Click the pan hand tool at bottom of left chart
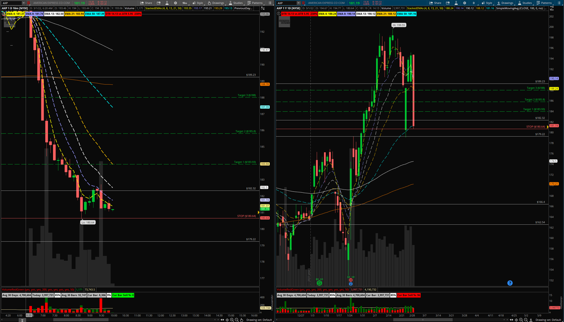Viewport: 564px width, 322px height. 242,320
